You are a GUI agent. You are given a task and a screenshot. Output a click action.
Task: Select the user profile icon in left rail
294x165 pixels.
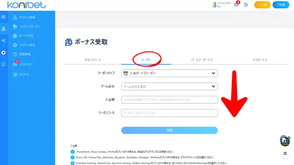(x=3, y=29)
